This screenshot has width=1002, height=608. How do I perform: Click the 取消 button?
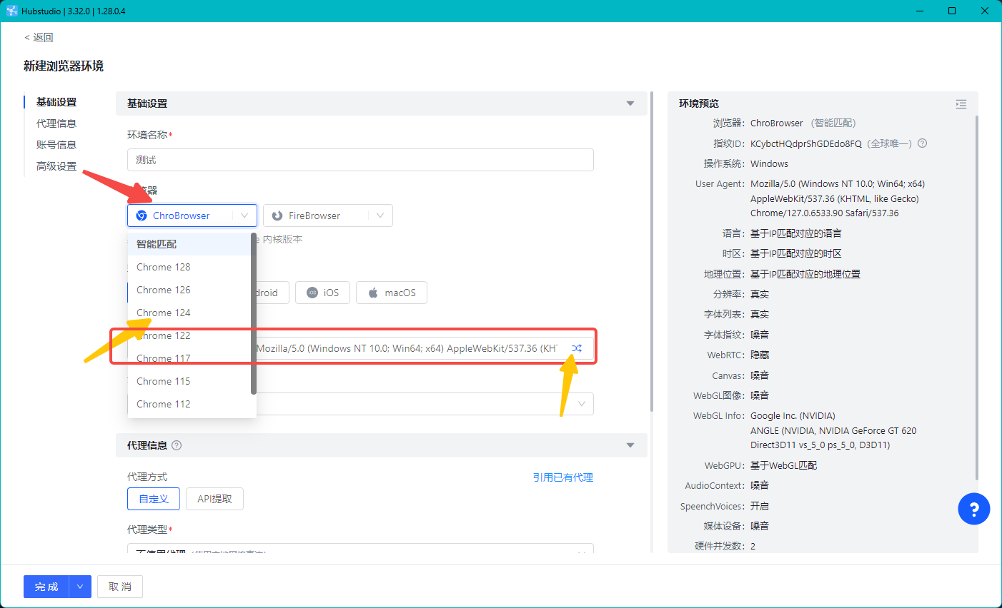(x=120, y=587)
